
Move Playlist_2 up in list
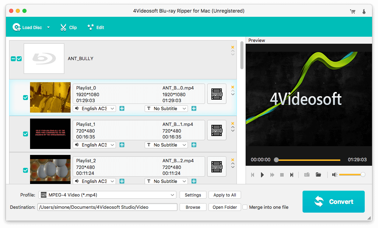tap(233, 164)
